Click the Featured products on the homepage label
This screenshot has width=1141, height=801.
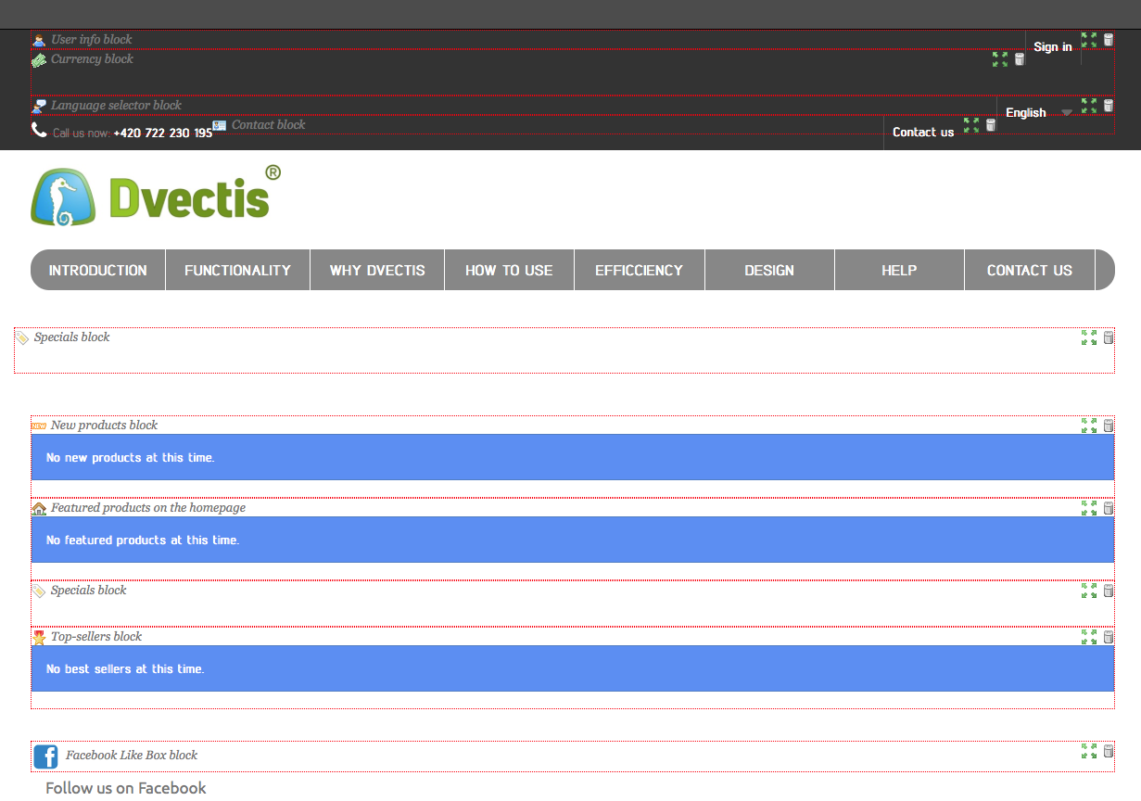(148, 507)
